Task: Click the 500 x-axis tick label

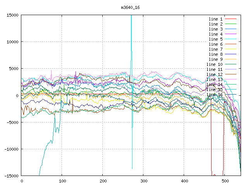Action: (x=224, y=181)
